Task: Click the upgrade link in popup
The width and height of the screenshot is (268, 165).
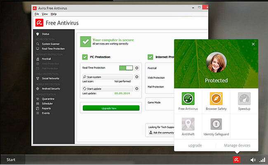Action: (x=195, y=145)
